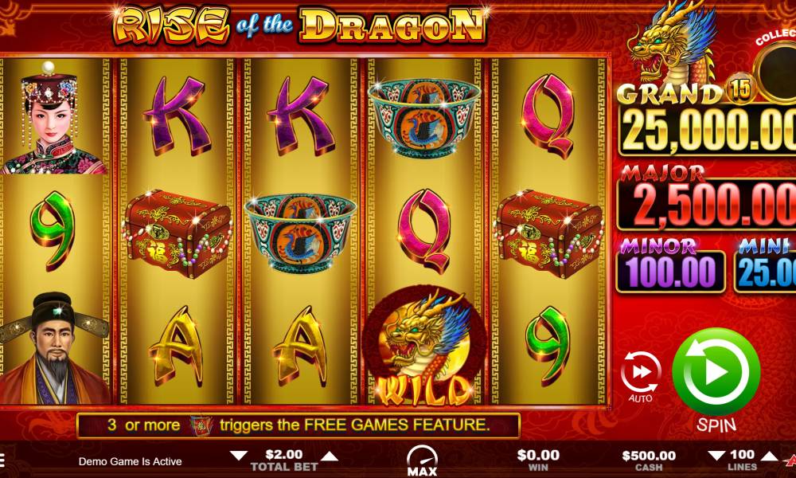The width and height of the screenshot is (796, 478).
Task: Click the Mini jackpot panel
Action: pos(765,271)
